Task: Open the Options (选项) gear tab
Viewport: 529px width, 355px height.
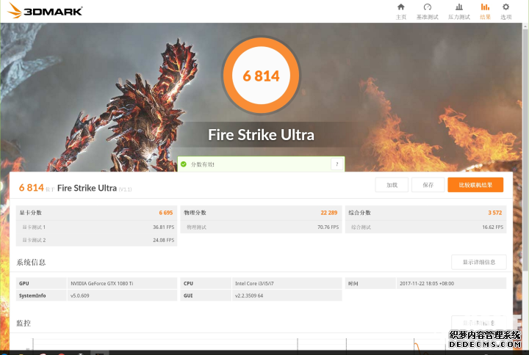Action: pyautogui.click(x=505, y=12)
